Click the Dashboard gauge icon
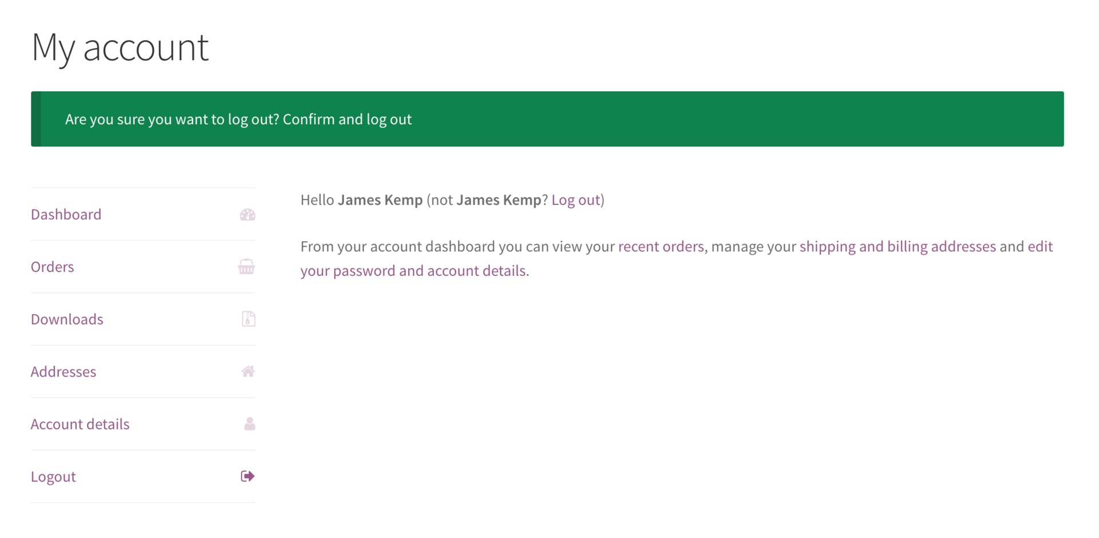 click(247, 215)
